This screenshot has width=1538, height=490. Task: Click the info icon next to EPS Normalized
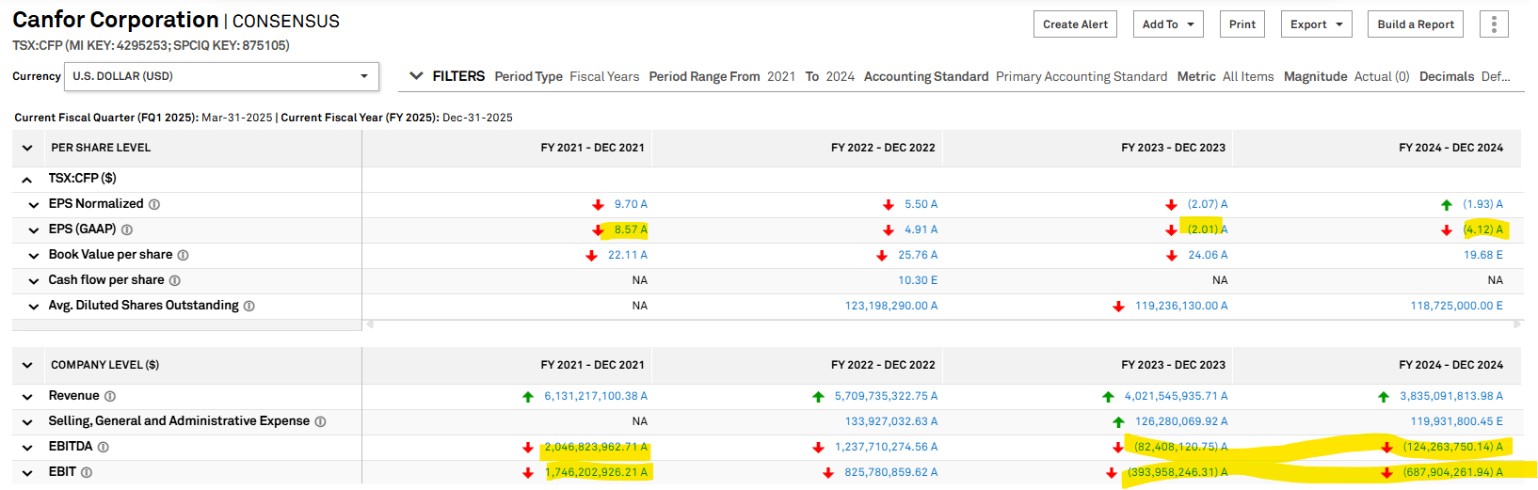[154, 204]
